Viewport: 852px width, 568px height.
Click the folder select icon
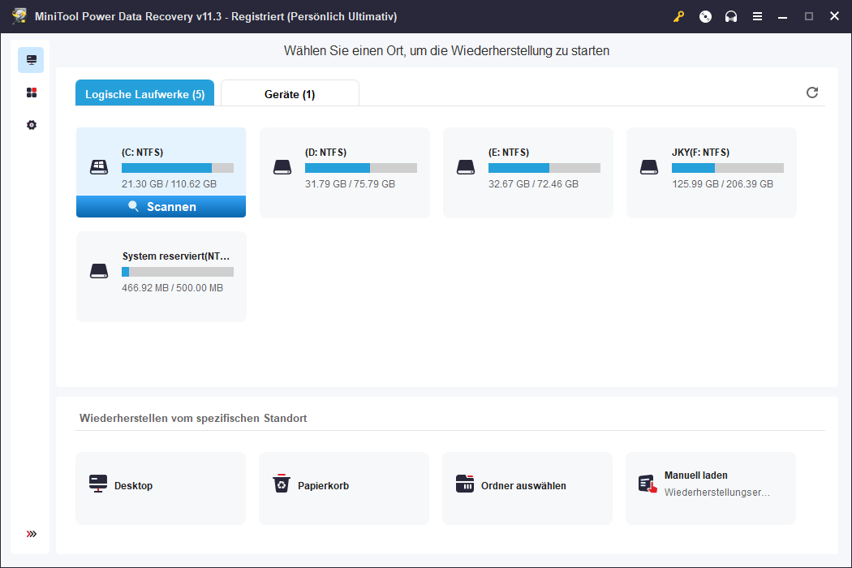pos(465,484)
